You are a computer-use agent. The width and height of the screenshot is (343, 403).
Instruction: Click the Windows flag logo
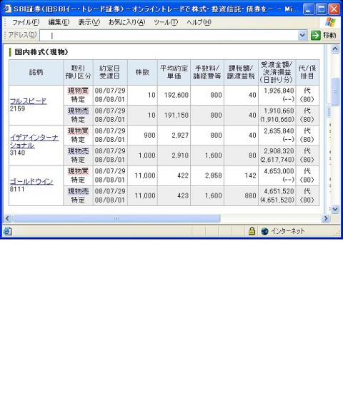pos(330,22)
